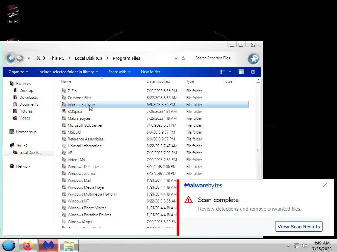Sort by Size column header
Image resolution: width=337 pixels, height=252 pixels.
(229, 81)
